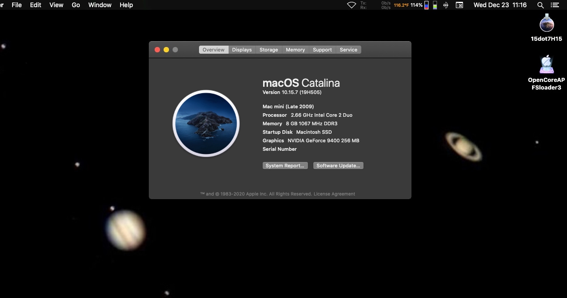567x298 pixels.
Task: Click the Mac mini (Late 2009) text
Action: [x=288, y=106]
